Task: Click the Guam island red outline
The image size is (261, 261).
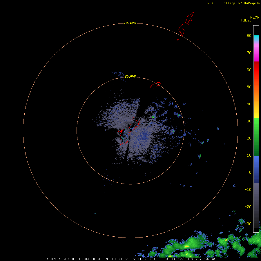Action: click(x=129, y=131)
